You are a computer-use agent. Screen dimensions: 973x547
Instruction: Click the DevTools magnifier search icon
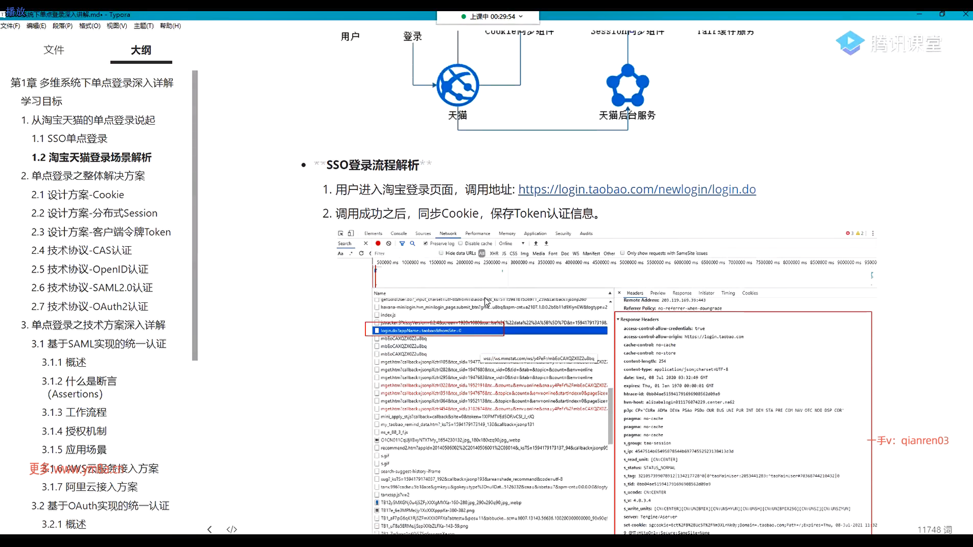coord(413,243)
